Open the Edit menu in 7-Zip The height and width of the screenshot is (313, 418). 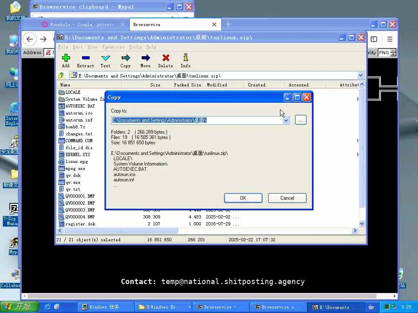(x=78, y=47)
